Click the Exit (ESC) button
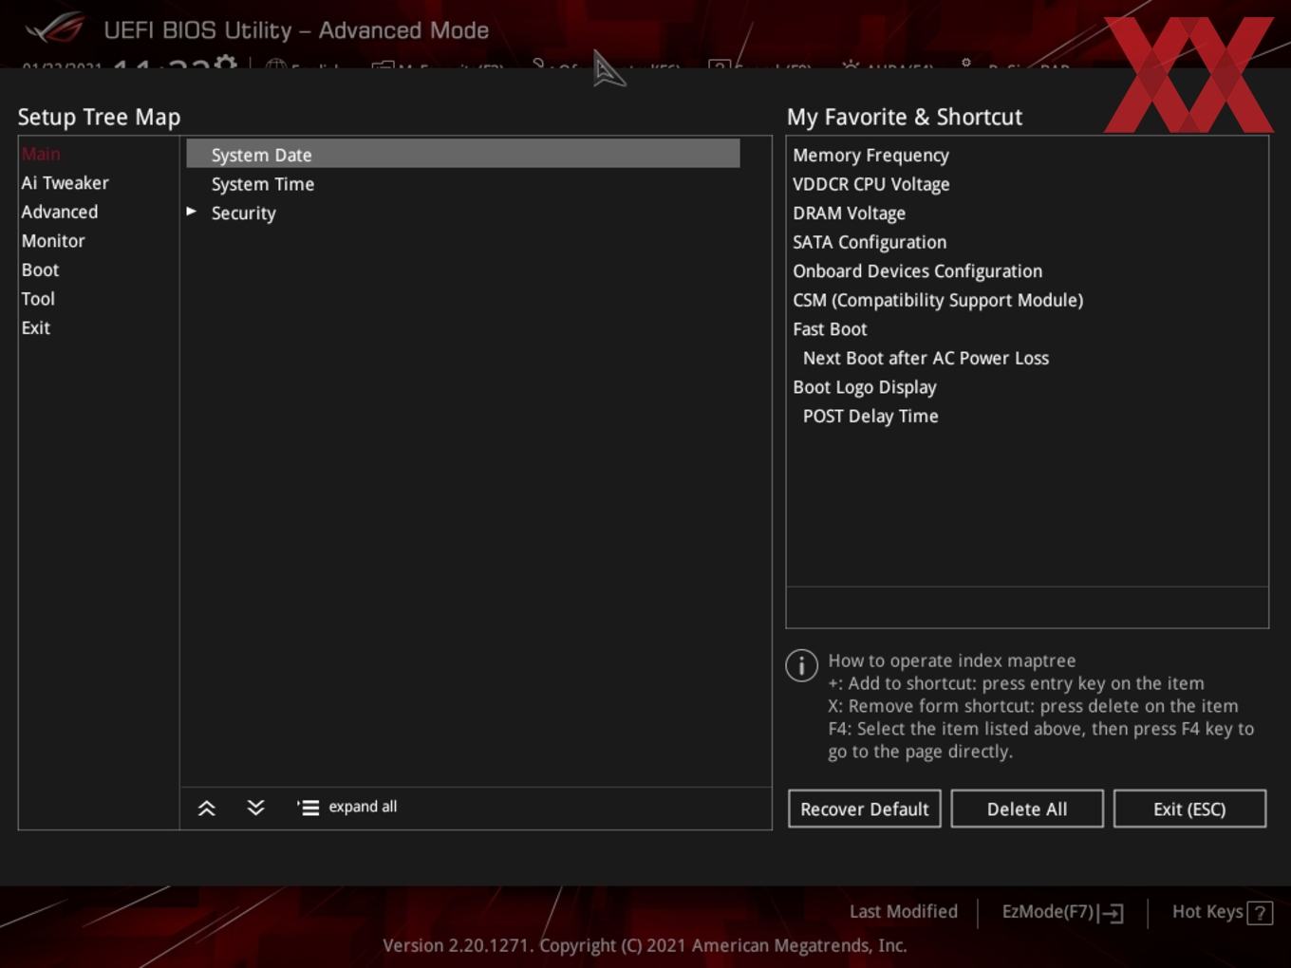This screenshot has width=1291, height=968. 1189,809
